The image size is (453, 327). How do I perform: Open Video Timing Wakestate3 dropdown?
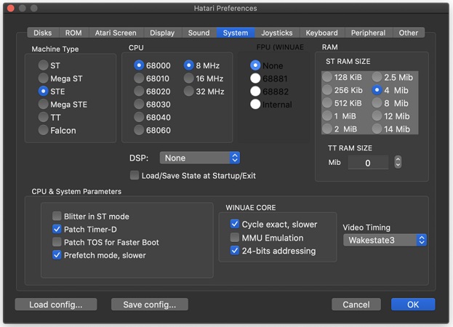coord(385,240)
